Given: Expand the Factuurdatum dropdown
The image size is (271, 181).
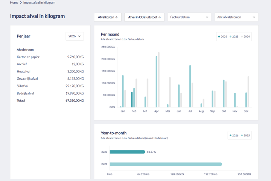Looking at the screenshot, I should tap(189, 17).
